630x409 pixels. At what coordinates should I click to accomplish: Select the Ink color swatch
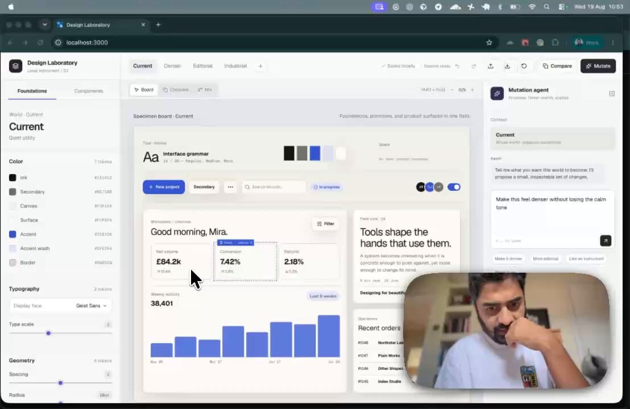pyautogui.click(x=13, y=177)
